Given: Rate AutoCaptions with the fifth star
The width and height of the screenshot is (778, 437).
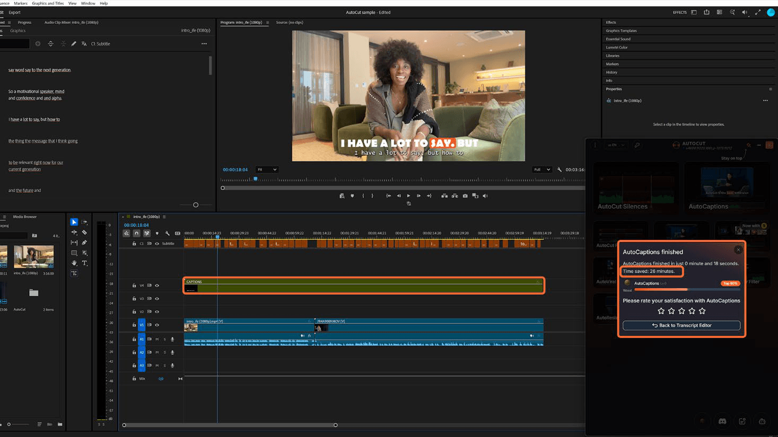Looking at the screenshot, I should [702, 311].
